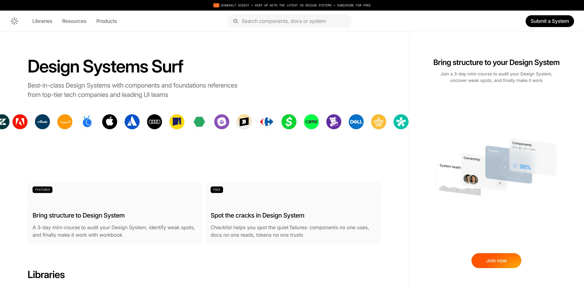Open the Resources menu

(74, 21)
